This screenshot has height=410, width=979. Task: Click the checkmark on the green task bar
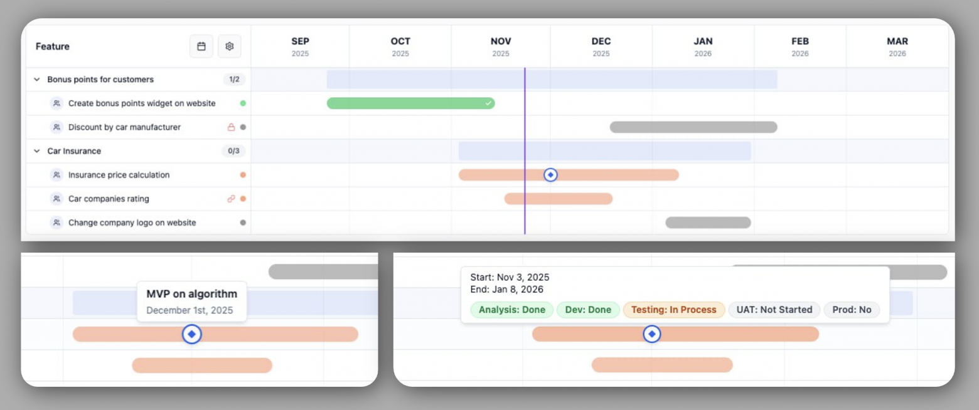(x=488, y=103)
